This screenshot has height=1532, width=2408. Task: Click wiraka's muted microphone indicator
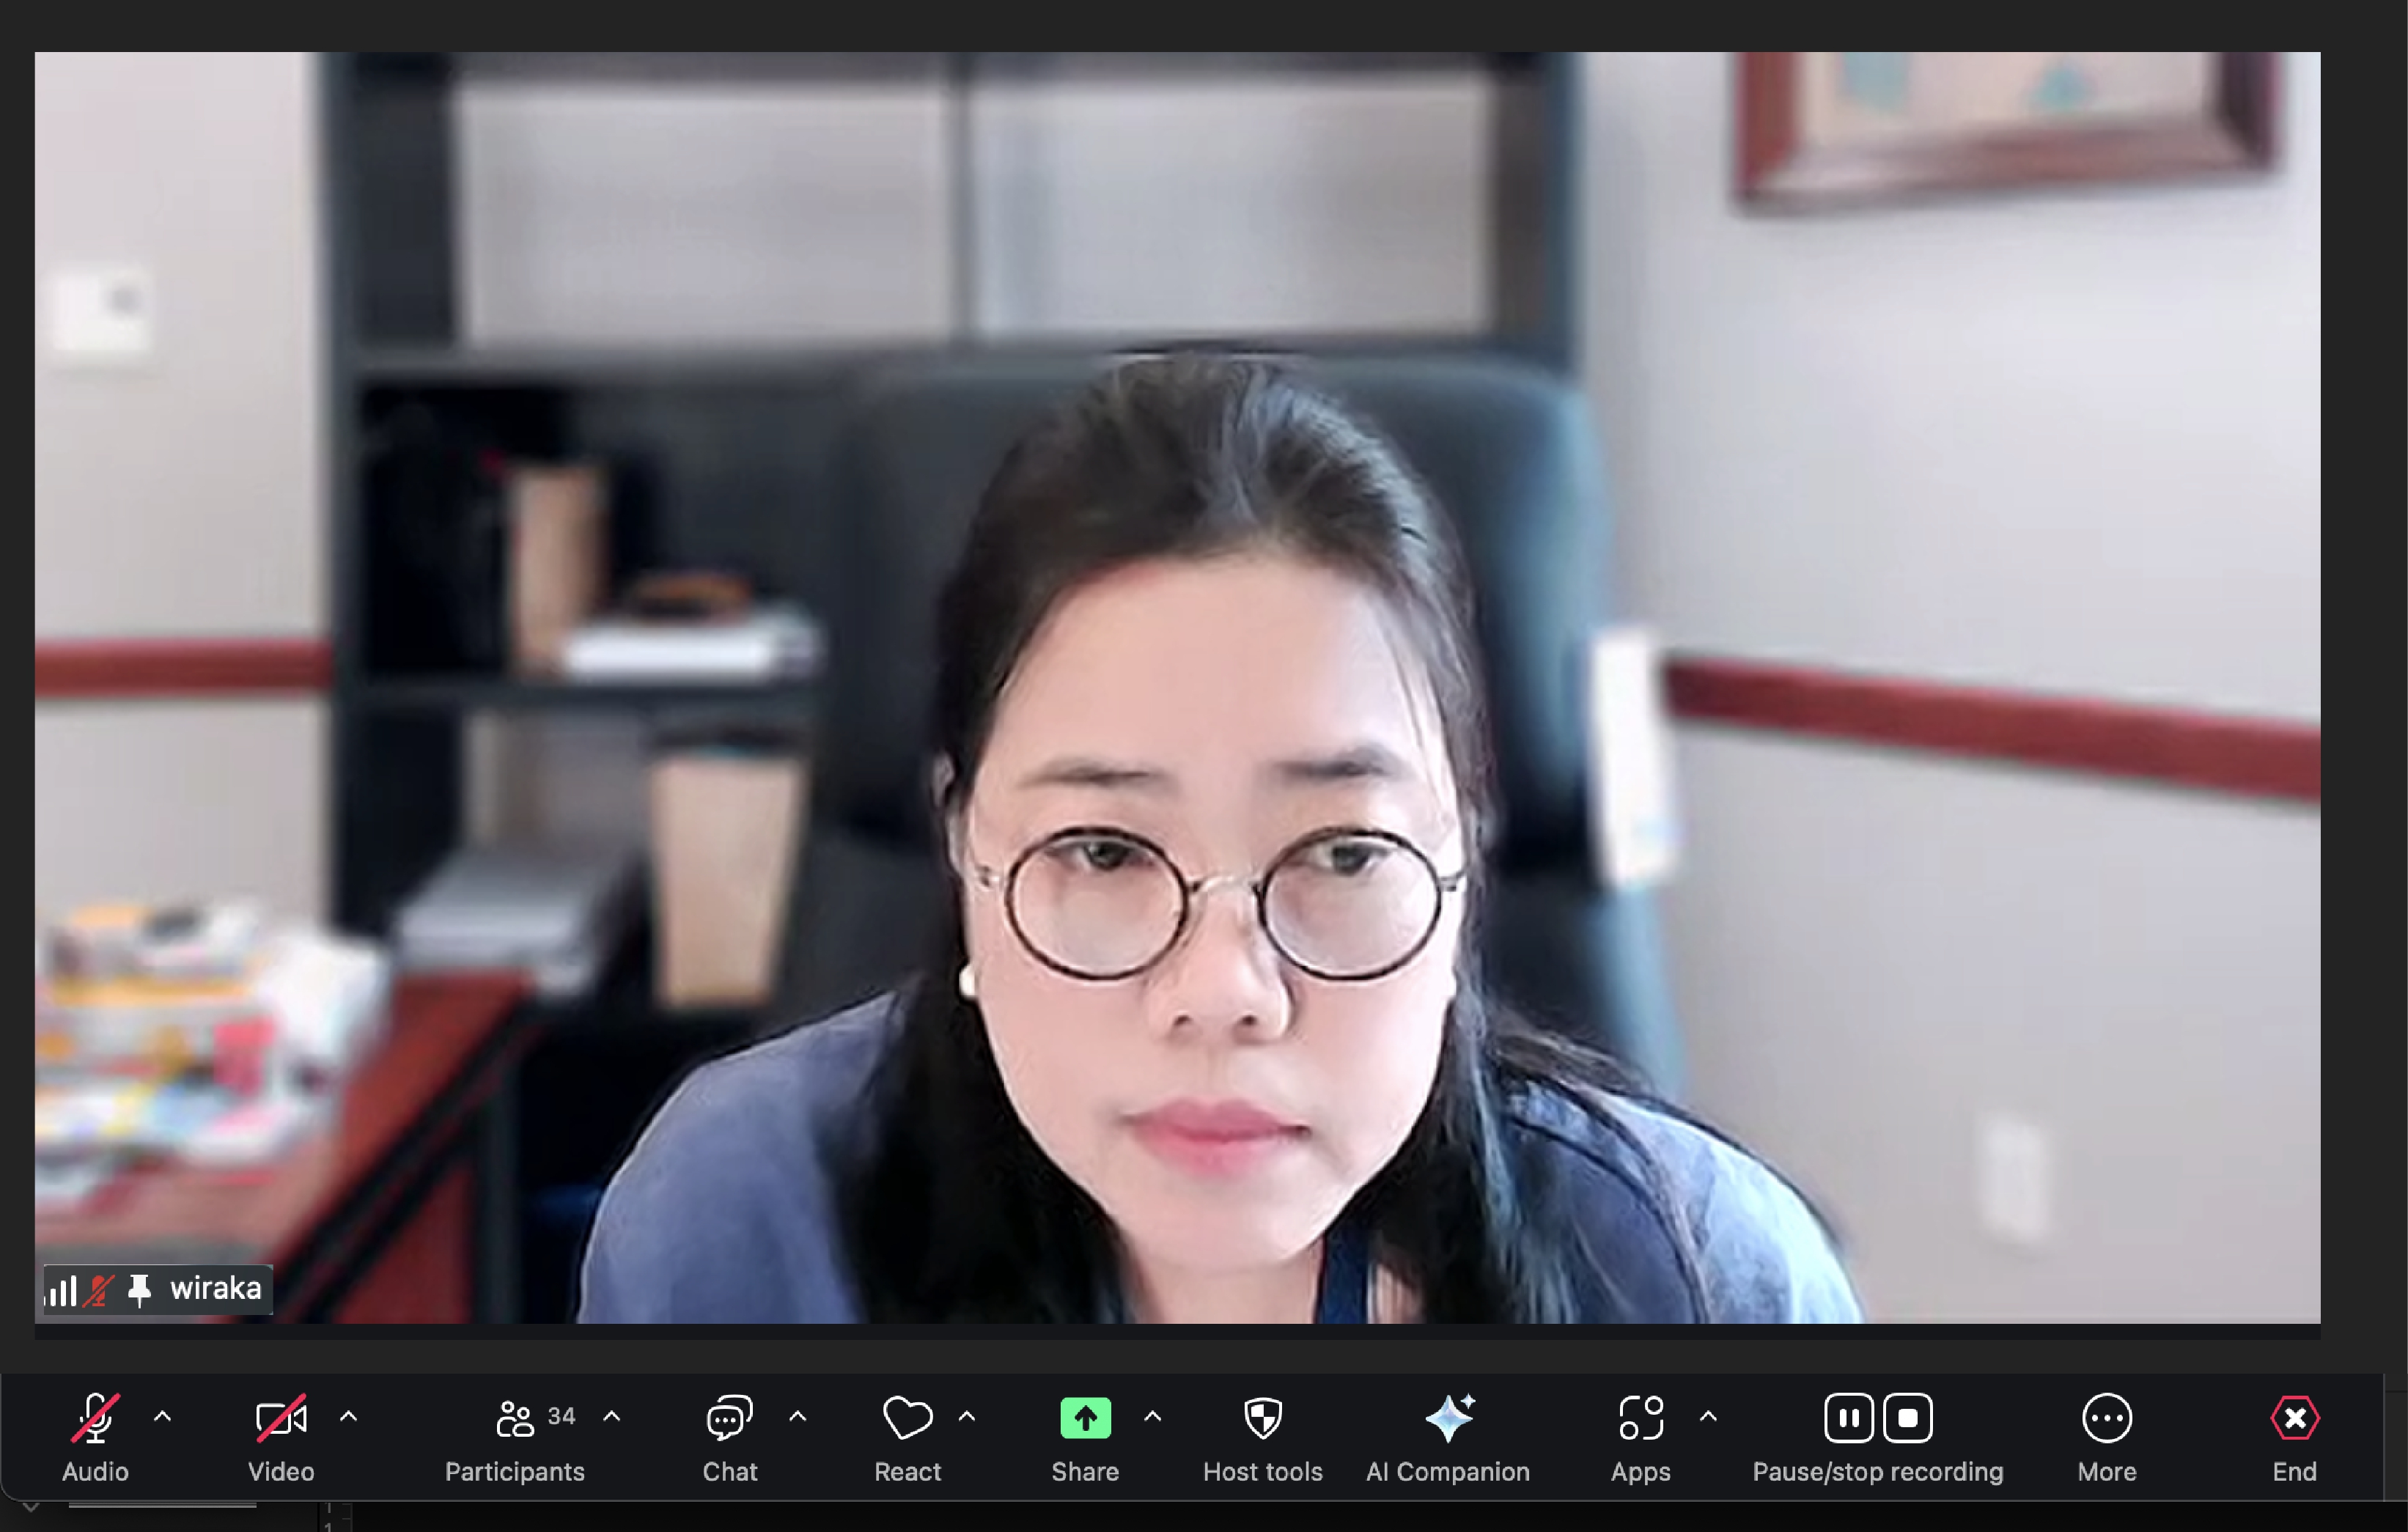click(x=98, y=1290)
